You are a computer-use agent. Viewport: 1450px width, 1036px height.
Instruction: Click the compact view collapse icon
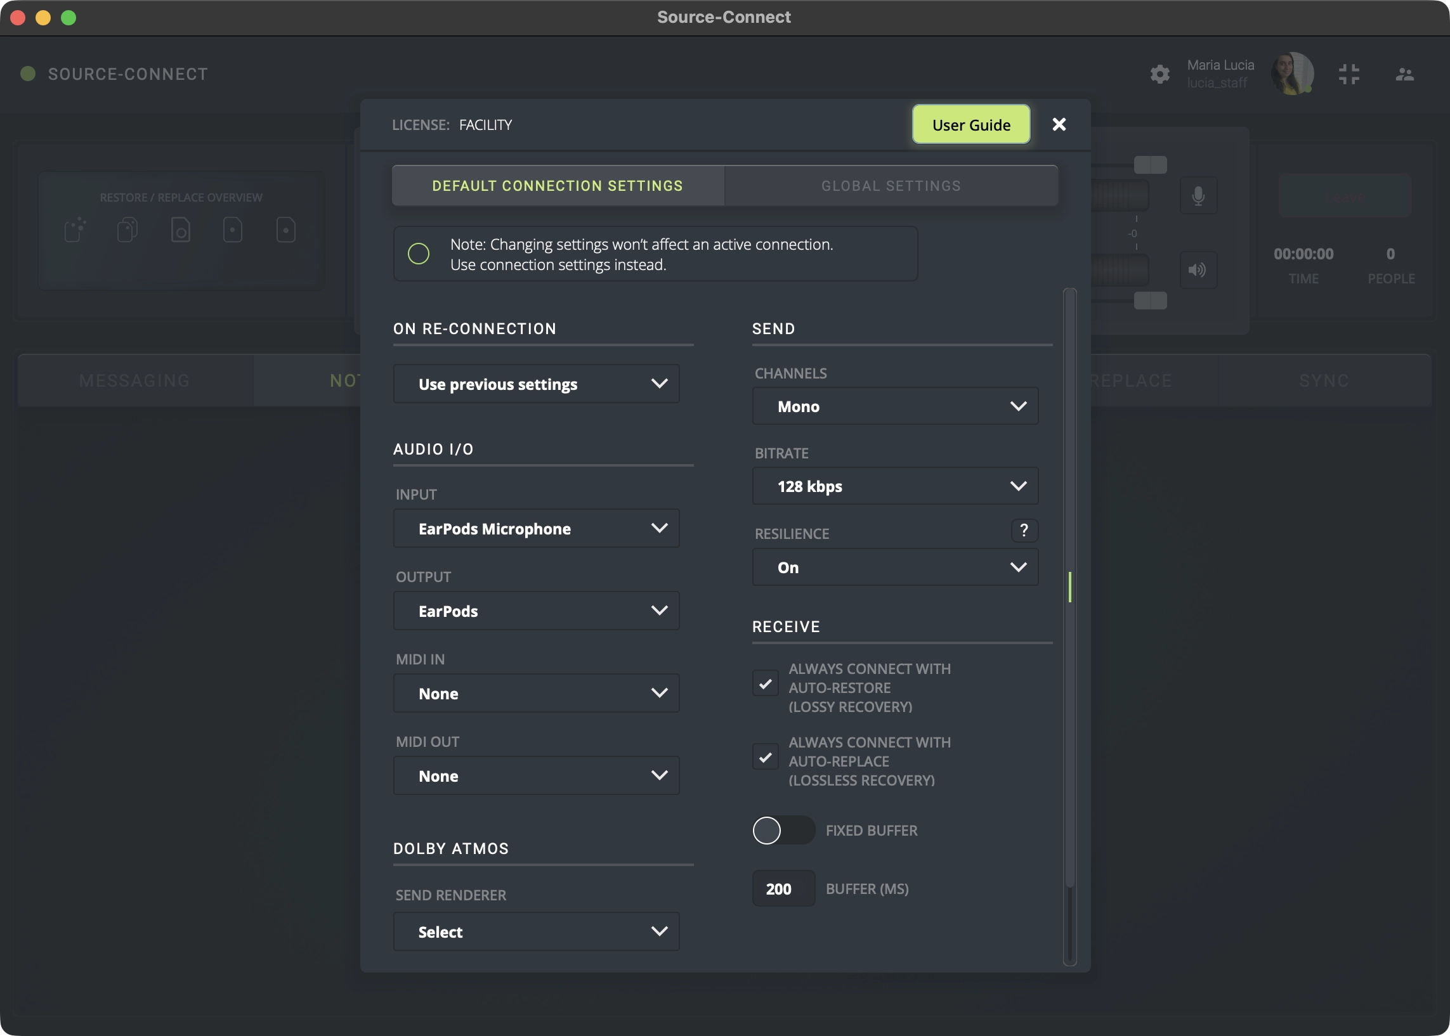[x=1349, y=74]
